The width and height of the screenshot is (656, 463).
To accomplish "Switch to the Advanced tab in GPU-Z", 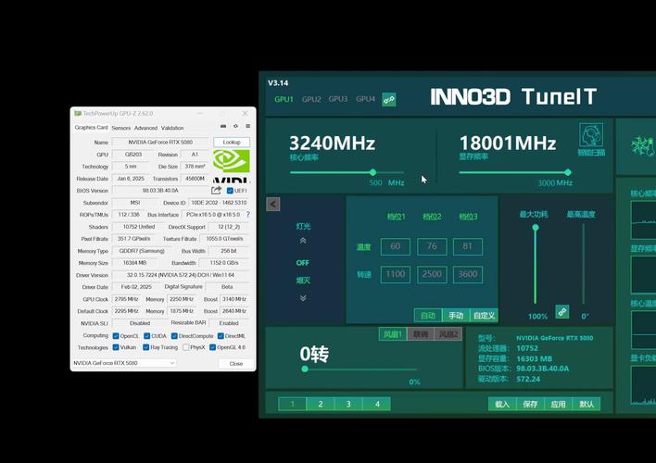I will pyautogui.click(x=145, y=128).
